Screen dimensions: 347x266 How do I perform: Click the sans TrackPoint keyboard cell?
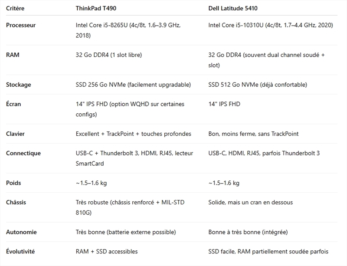pyautogui.click(x=253, y=134)
